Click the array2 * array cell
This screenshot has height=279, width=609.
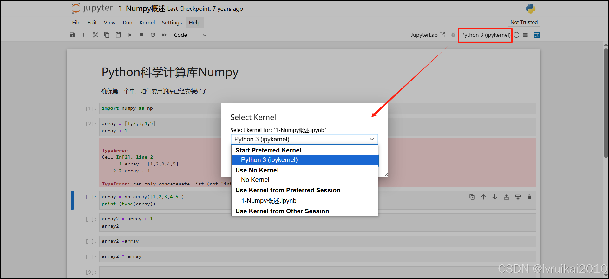click(x=318, y=256)
